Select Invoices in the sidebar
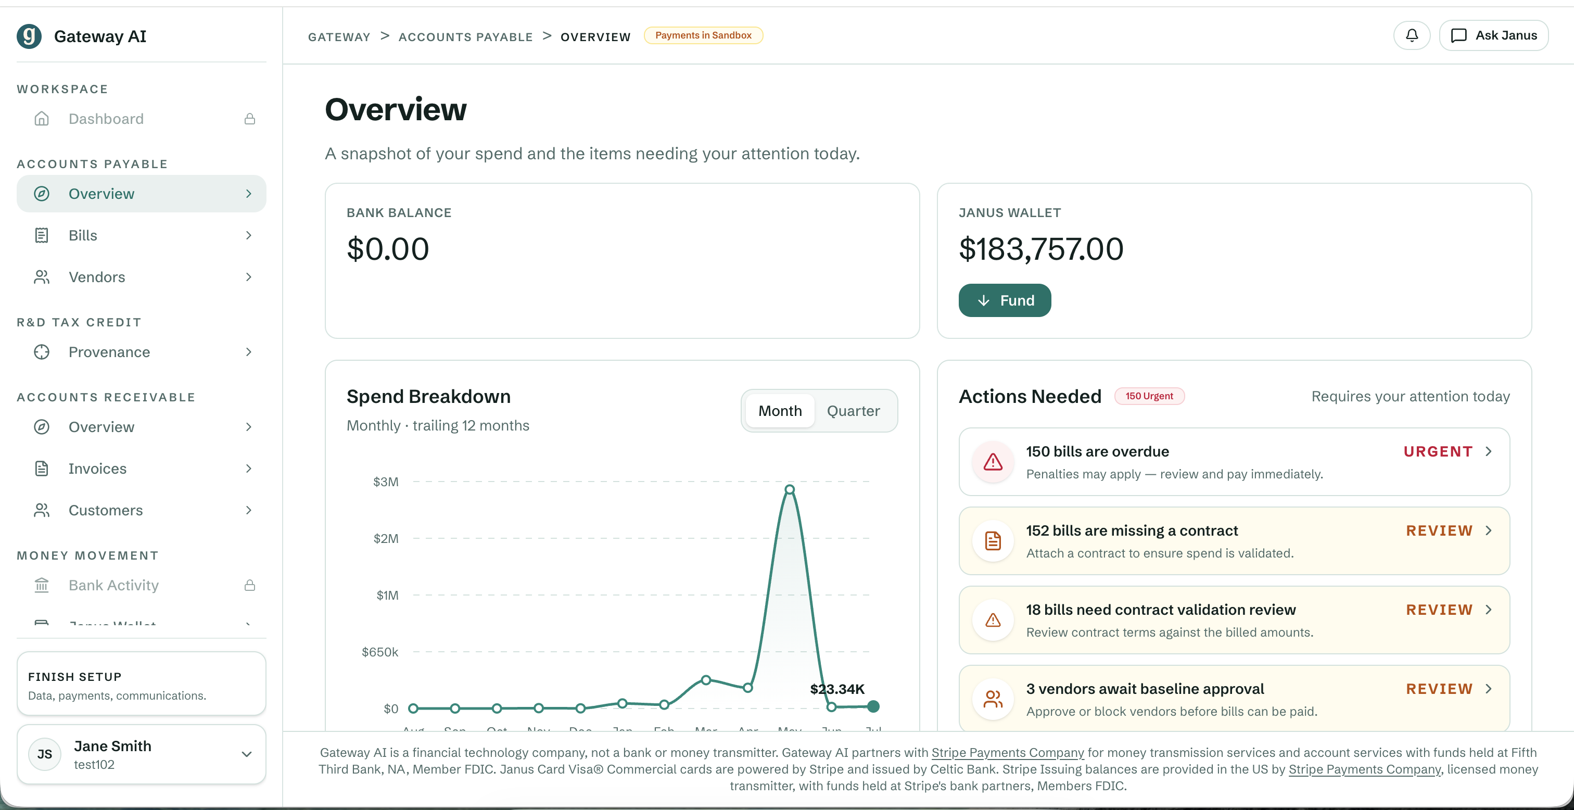1574x810 pixels. 142,469
